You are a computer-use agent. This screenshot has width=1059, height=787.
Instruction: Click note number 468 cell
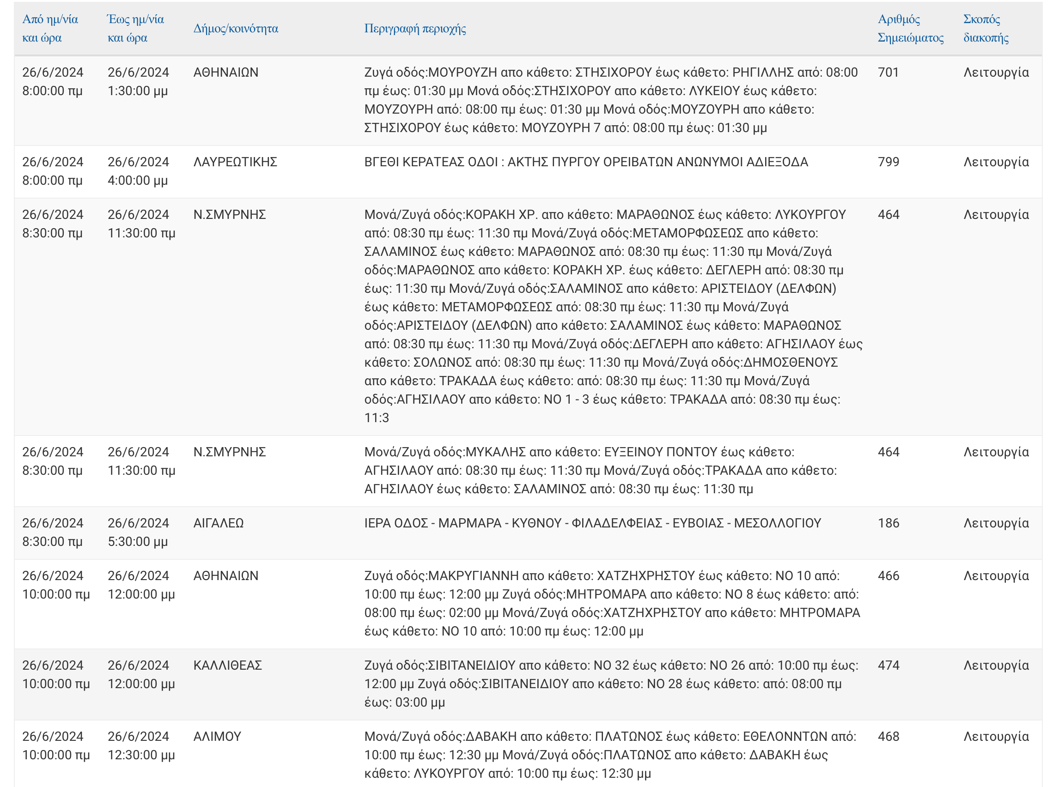tap(888, 737)
